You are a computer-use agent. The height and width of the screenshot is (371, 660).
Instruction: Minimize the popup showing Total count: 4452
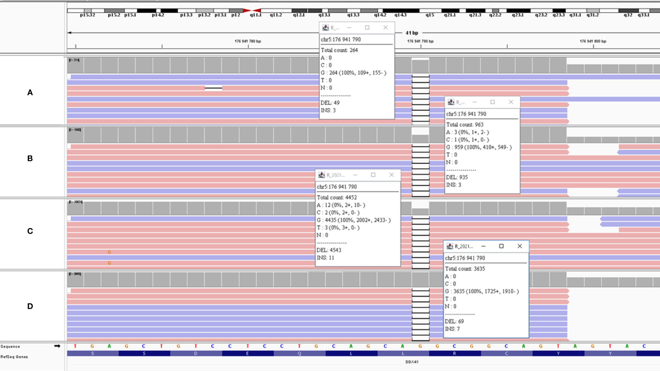pos(355,175)
